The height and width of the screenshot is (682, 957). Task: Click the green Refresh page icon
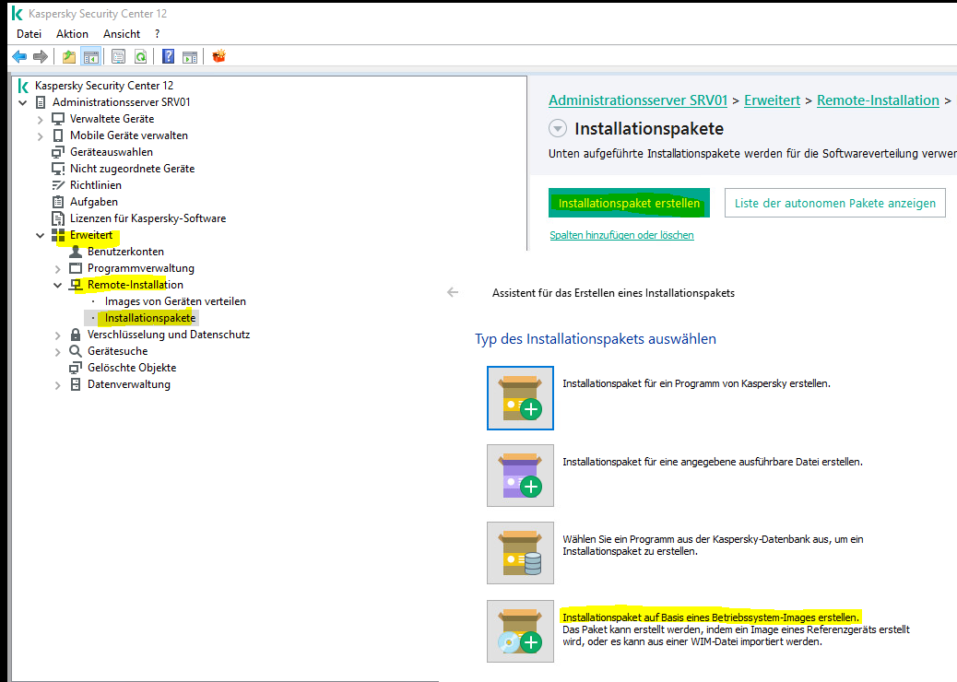(x=141, y=57)
